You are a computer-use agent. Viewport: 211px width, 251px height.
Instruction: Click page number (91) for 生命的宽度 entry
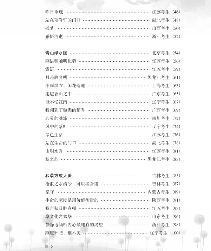click(x=176, y=200)
